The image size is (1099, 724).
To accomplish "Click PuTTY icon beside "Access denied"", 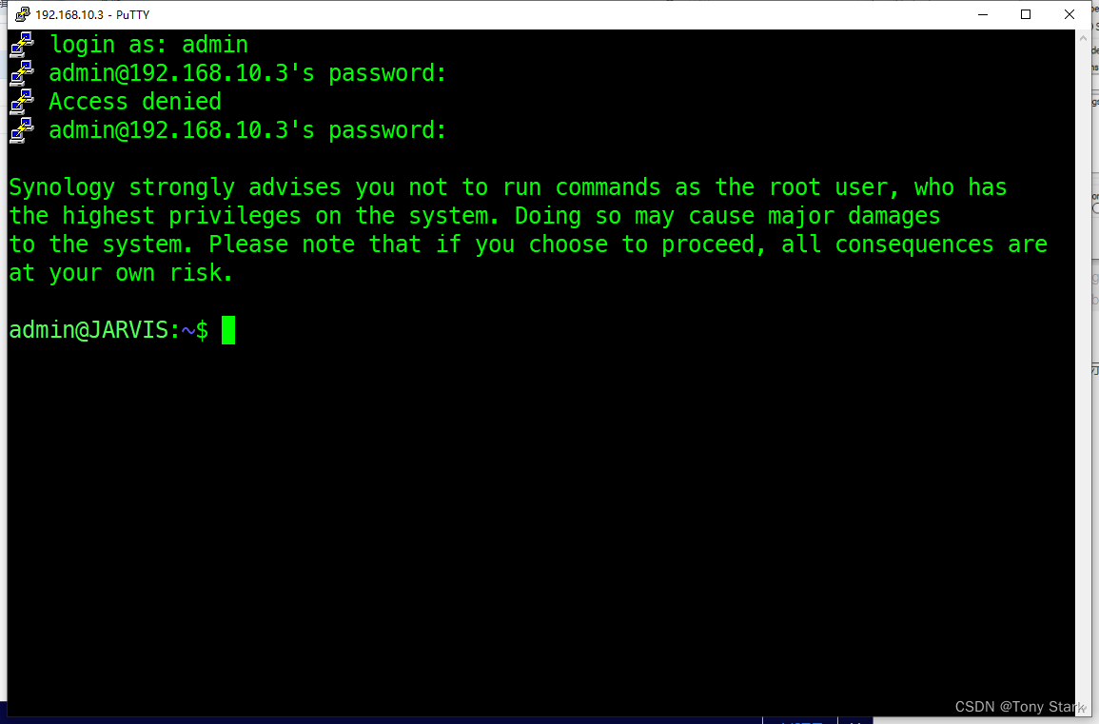I will (22, 102).
